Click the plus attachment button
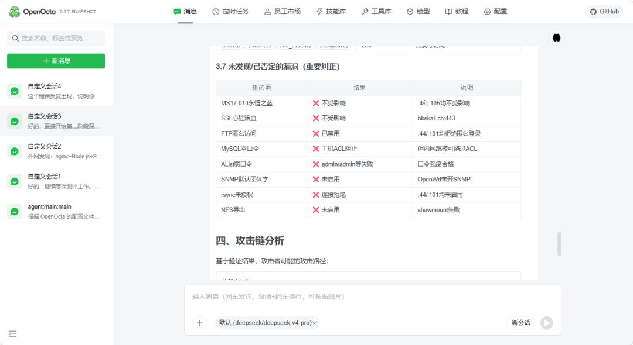This screenshot has height=345, width=633. pos(199,323)
